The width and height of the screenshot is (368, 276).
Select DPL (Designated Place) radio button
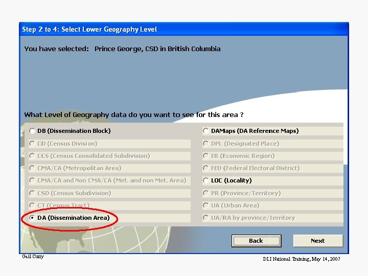pos(206,144)
